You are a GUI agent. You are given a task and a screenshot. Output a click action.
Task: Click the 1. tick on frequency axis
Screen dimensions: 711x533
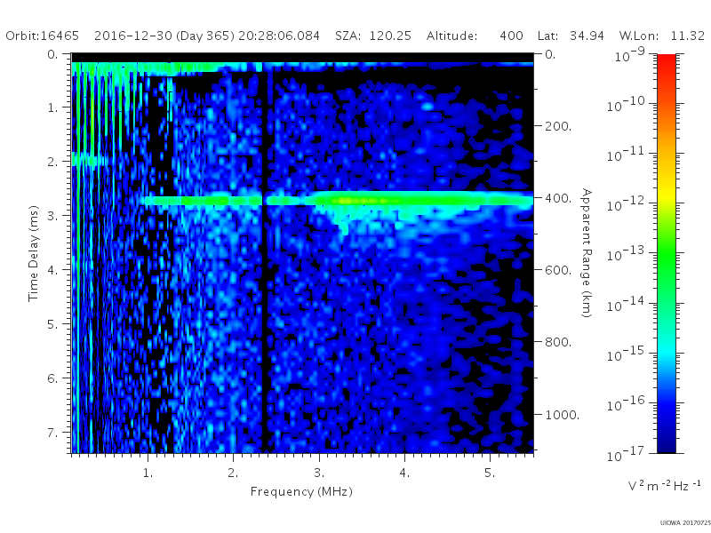click(x=148, y=473)
